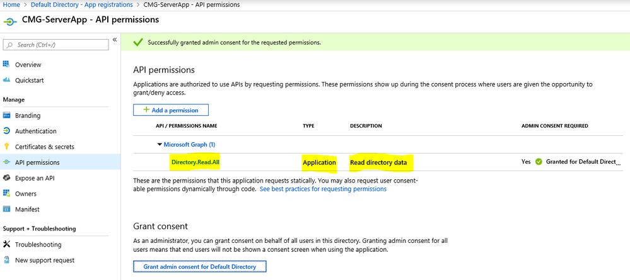Viewport: 630px width, 280px height.
Task: Open best practices for requesting permissions link
Action: point(323,189)
